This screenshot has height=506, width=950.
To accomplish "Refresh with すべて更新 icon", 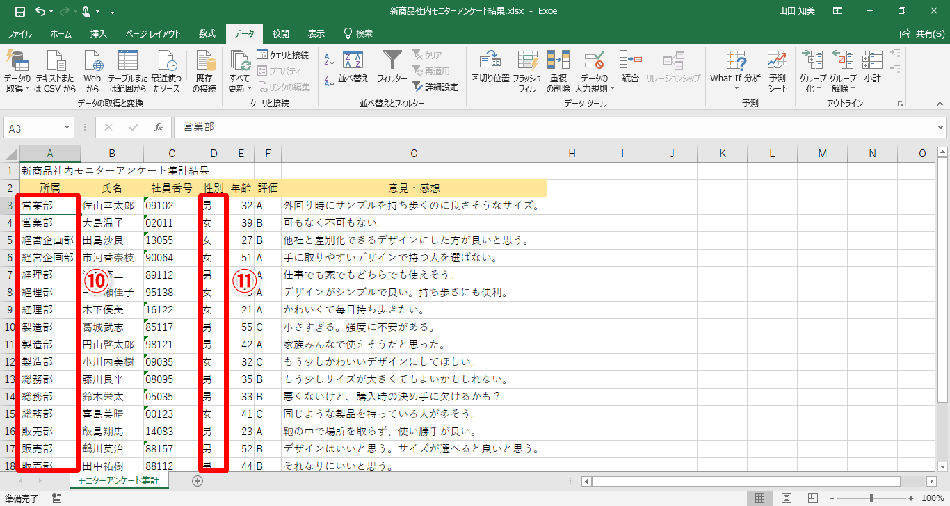I will [x=239, y=61].
